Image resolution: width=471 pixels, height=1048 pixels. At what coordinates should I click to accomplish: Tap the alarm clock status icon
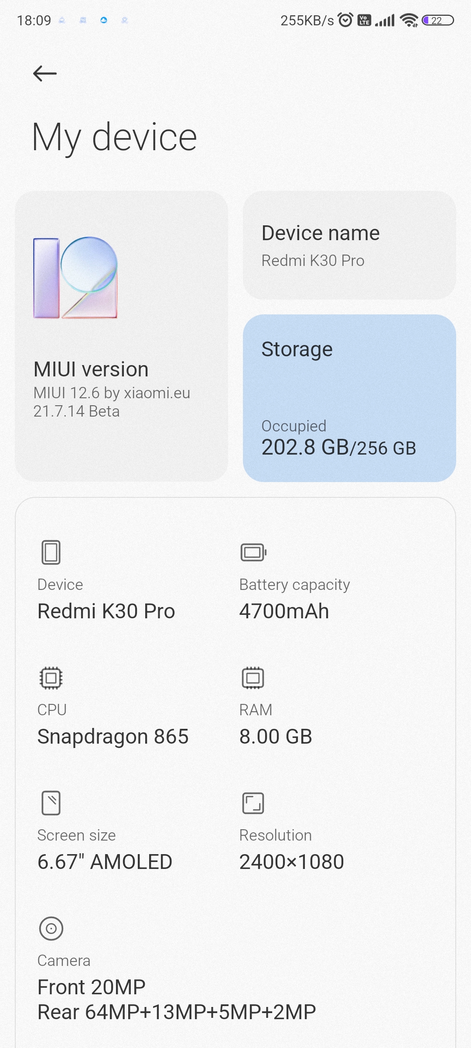345,20
